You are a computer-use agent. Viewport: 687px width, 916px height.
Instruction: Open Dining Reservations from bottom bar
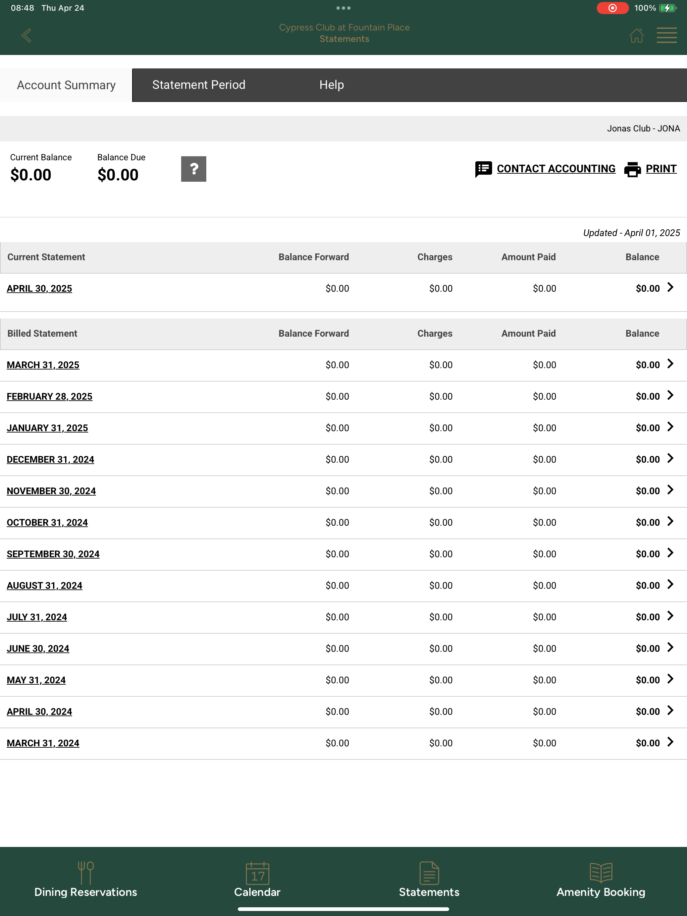(86, 879)
